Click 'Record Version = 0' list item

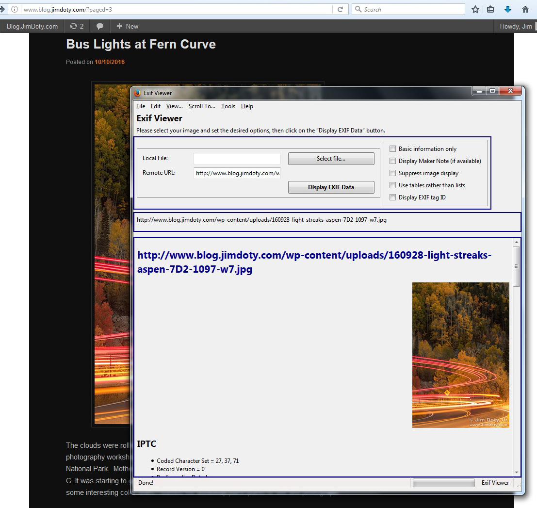click(x=180, y=469)
